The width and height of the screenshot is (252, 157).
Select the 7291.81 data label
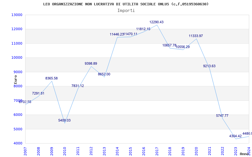coord(38,93)
